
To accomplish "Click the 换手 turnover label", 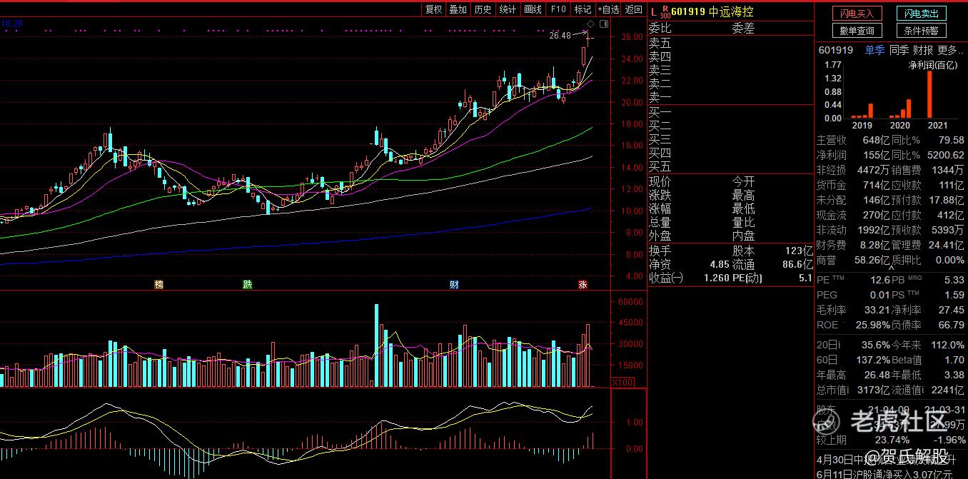I will pos(660,251).
